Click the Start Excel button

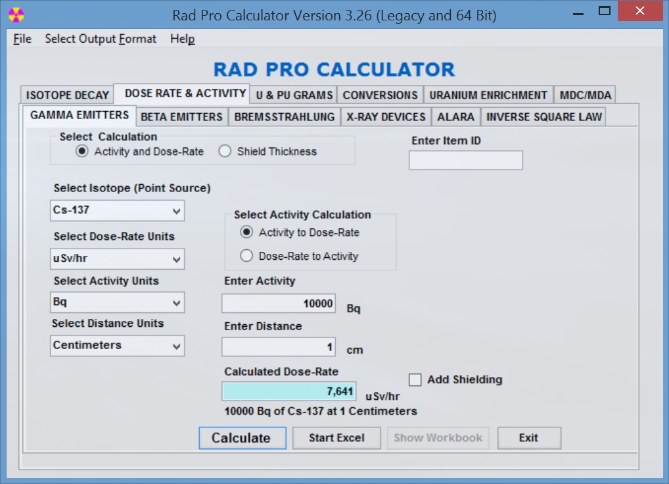click(336, 438)
